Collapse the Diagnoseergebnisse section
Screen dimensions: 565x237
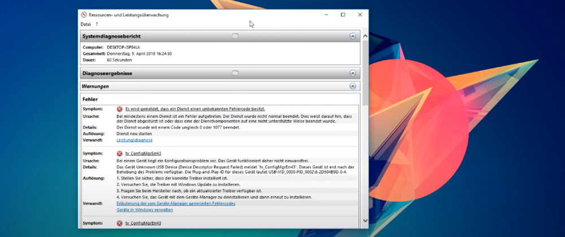point(353,73)
